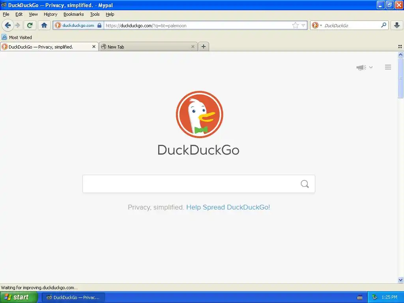Open a new tab with the plus button
The width and height of the screenshot is (404, 303).
pyautogui.click(x=204, y=47)
